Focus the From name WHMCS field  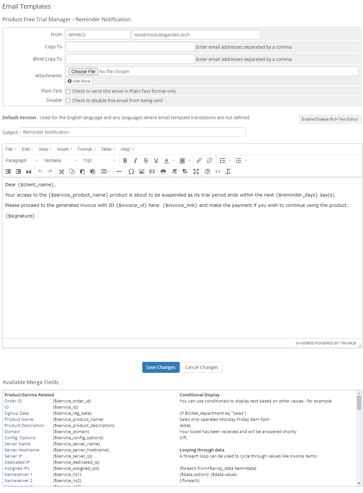(98, 34)
